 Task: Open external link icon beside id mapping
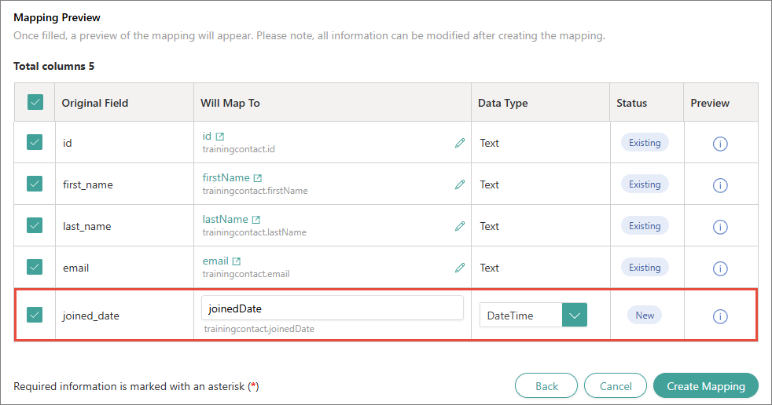[220, 137]
